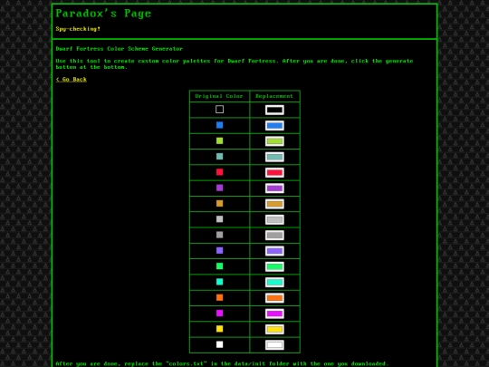The height and width of the screenshot is (367, 489).
Task: Open the white replacement color picker
Action: [274, 345]
